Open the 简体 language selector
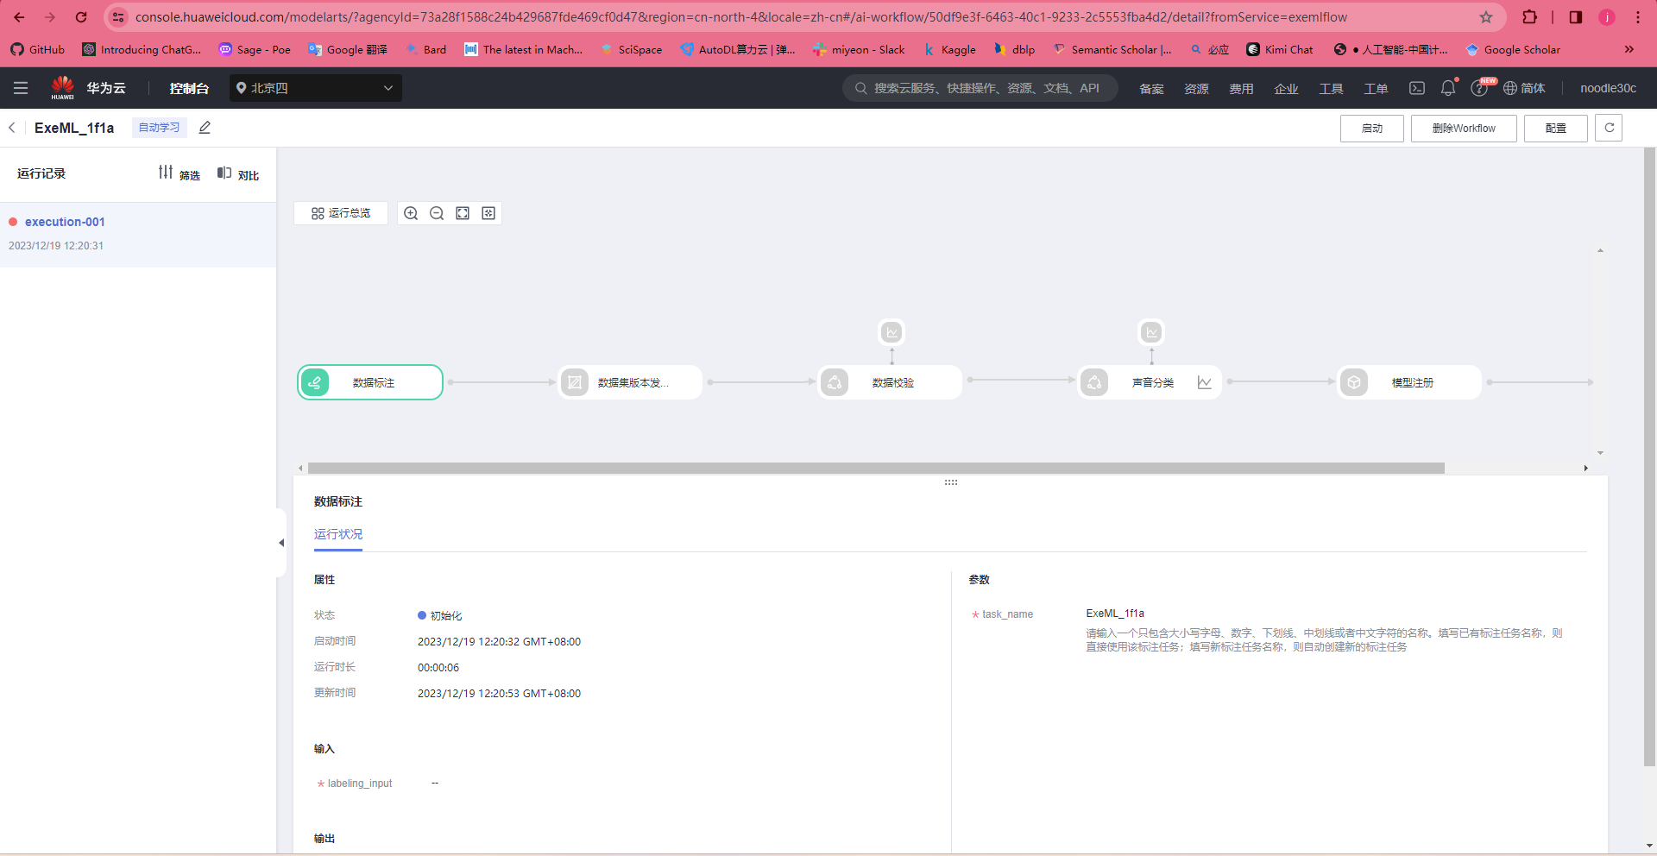 point(1524,88)
